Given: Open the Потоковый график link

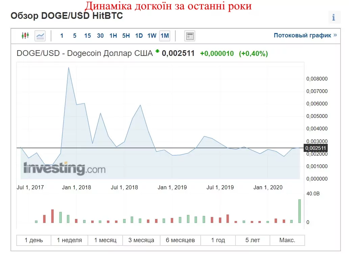Looking at the screenshot, I should coord(305,35).
